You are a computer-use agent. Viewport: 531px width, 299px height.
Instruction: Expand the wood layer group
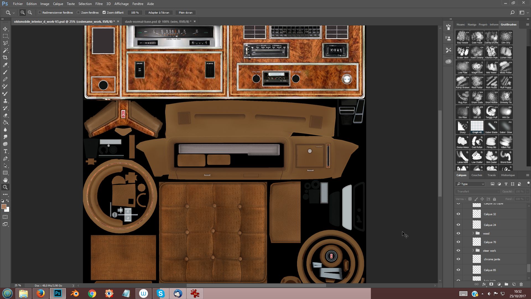click(x=473, y=233)
